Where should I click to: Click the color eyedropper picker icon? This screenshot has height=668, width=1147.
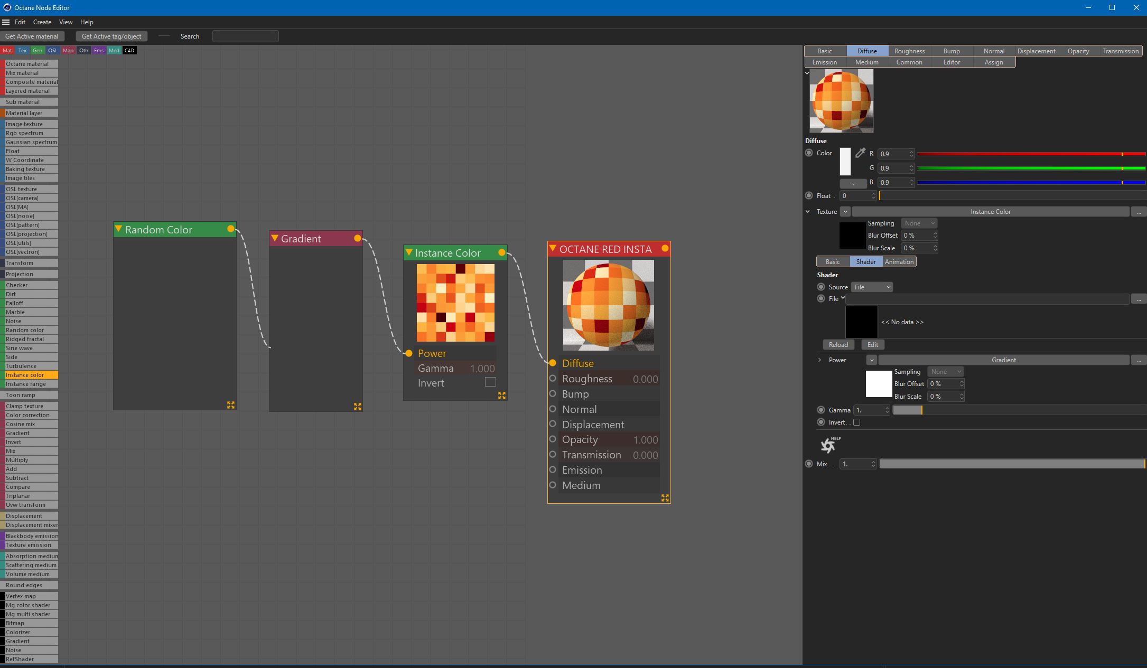click(x=860, y=153)
